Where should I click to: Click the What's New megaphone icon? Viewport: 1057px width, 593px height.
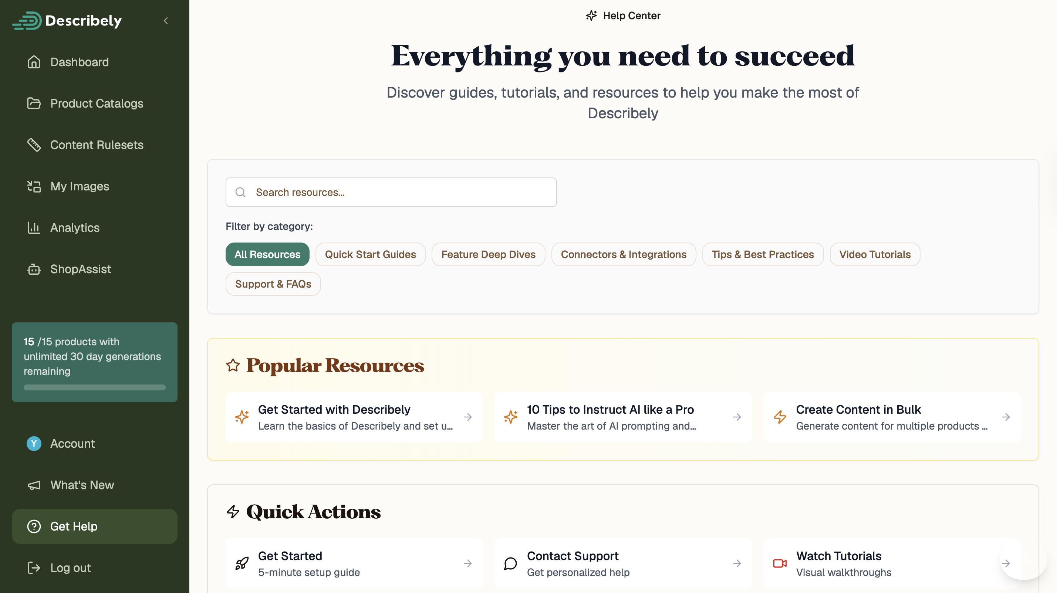34,485
